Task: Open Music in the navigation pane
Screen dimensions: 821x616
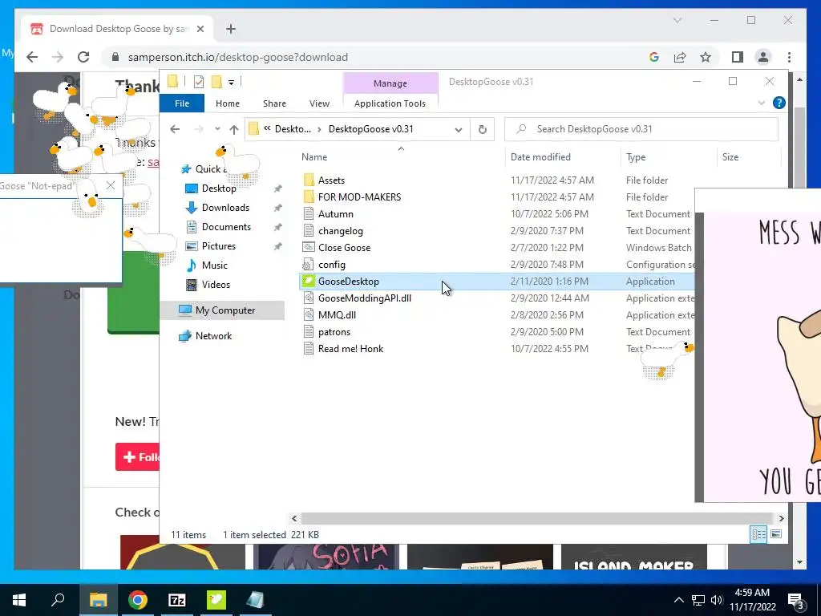Action: [x=214, y=265]
